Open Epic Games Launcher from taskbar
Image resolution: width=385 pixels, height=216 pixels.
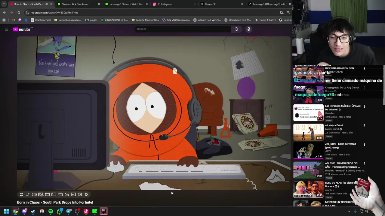point(103,211)
